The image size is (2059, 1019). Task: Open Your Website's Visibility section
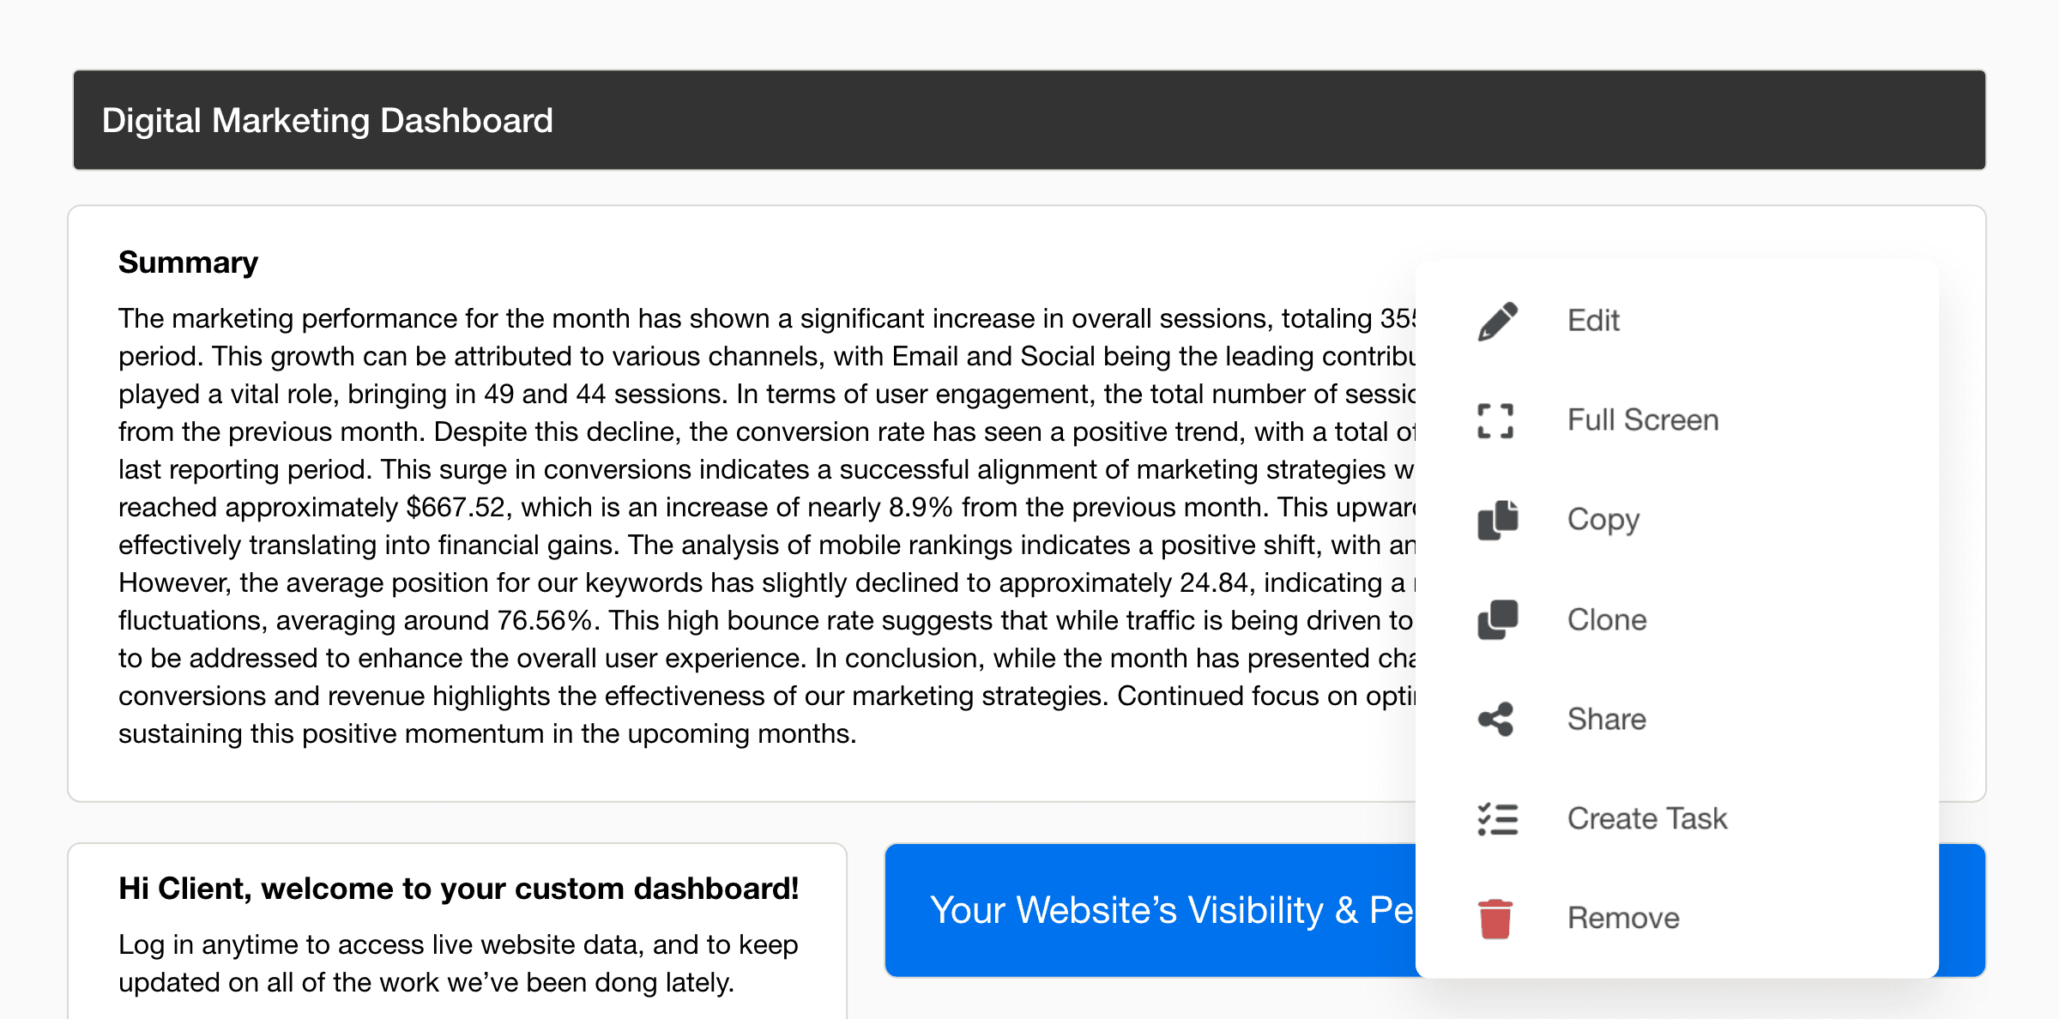[x=1115, y=910]
